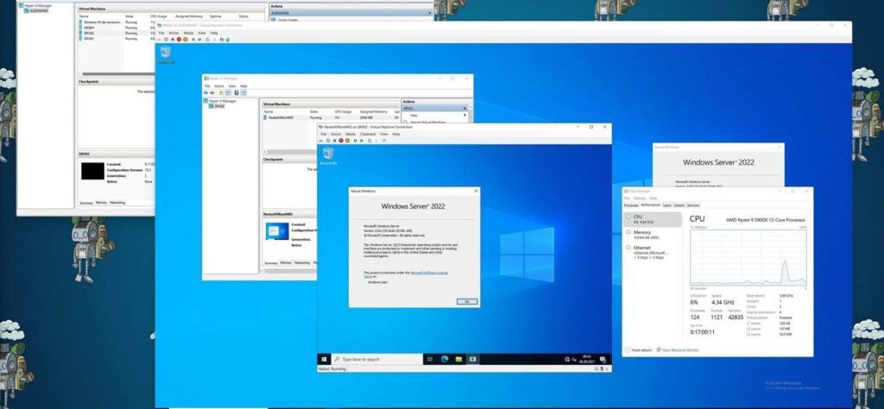Click Task View icon in nested taskbar
The height and width of the screenshot is (409, 884).
point(430,359)
